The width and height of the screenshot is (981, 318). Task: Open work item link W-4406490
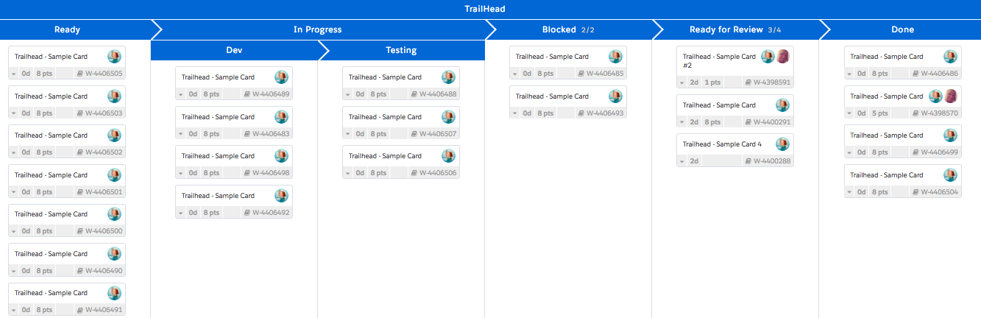(104, 271)
